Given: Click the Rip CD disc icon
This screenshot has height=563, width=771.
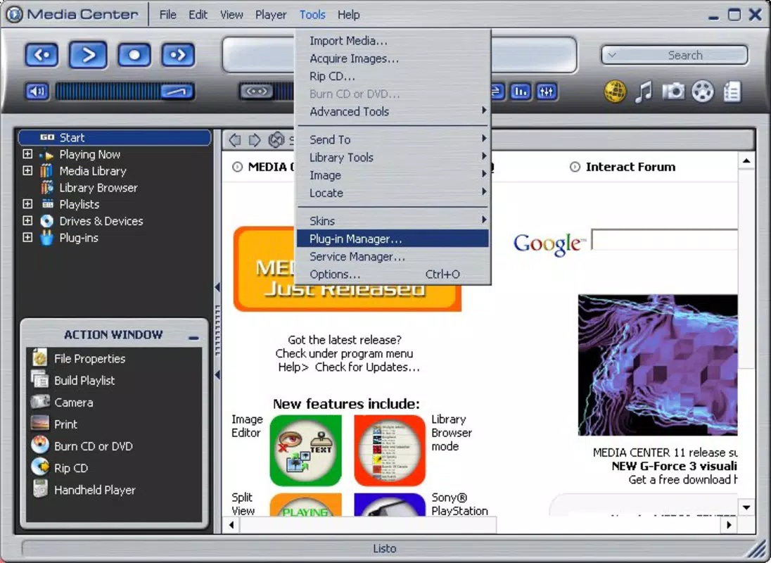Looking at the screenshot, I should (x=40, y=467).
